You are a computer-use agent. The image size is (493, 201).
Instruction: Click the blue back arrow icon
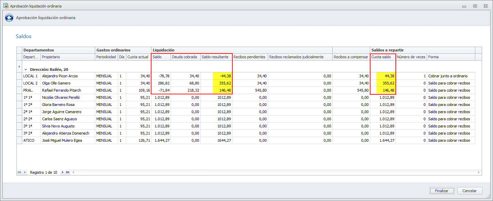9,18
